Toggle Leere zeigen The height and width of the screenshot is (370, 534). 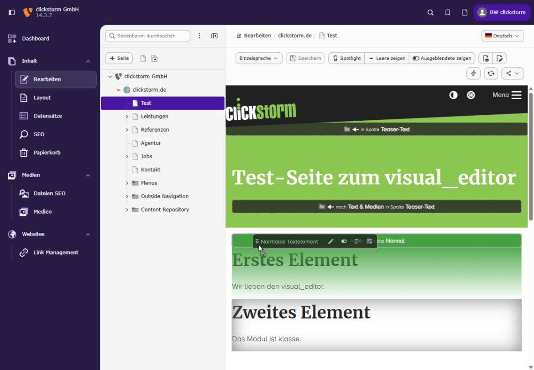coord(387,58)
